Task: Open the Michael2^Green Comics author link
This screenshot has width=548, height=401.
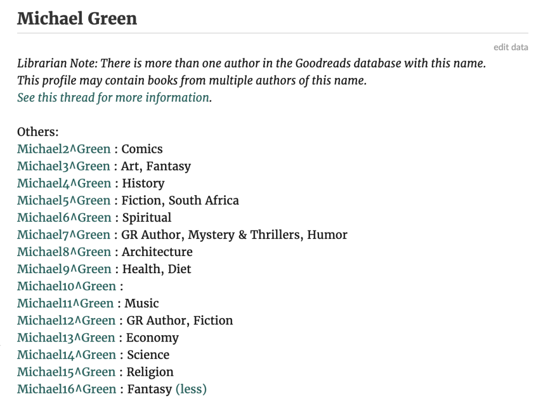Action: pyautogui.click(x=64, y=149)
